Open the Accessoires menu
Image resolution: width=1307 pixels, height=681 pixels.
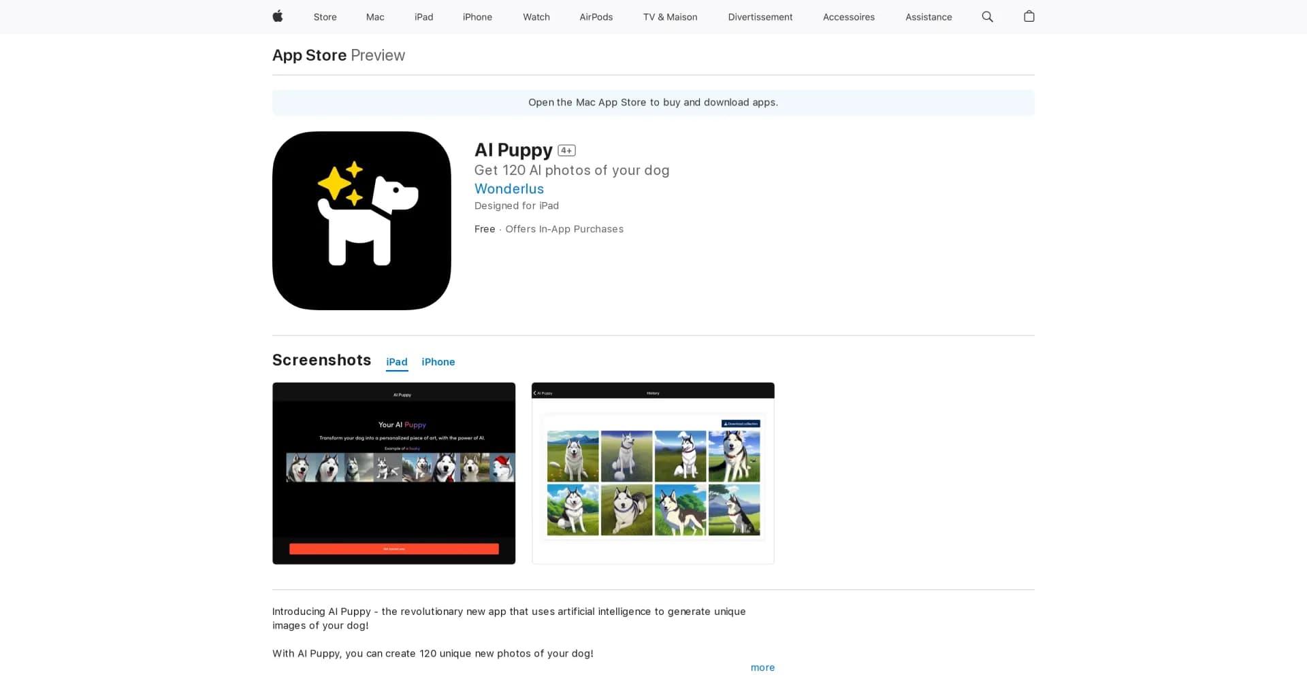tap(848, 17)
